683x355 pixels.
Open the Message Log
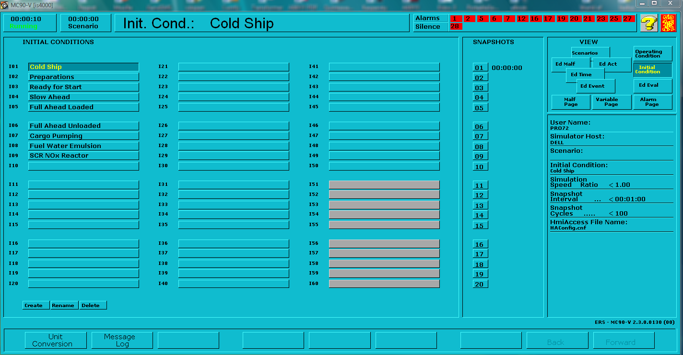122,340
